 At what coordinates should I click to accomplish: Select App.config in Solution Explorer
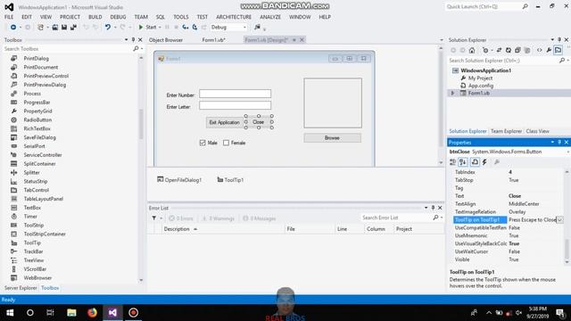click(x=481, y=86)
